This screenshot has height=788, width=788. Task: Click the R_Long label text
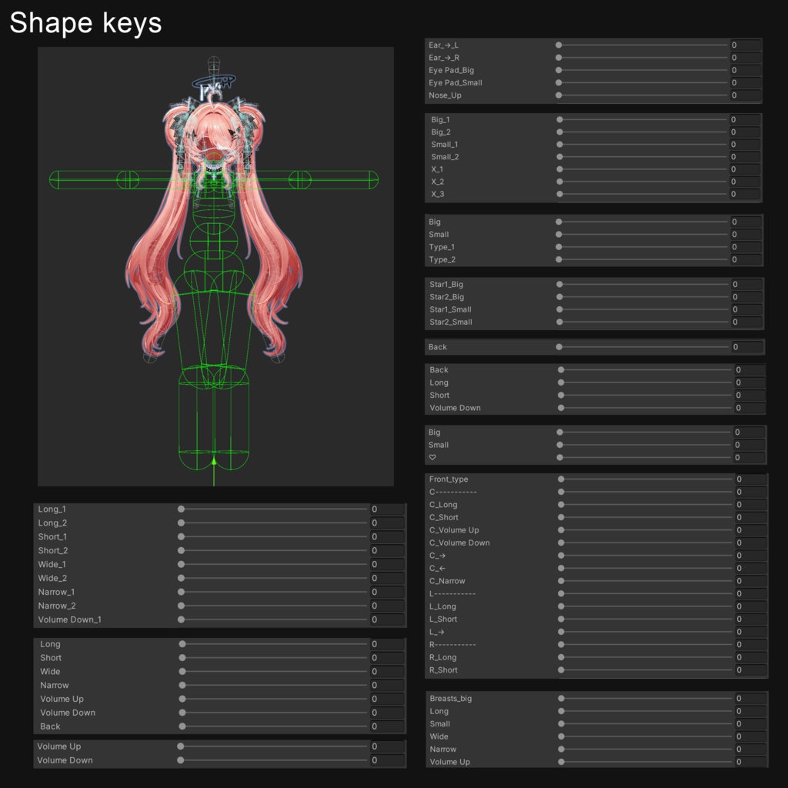click(x=442, y=657)
